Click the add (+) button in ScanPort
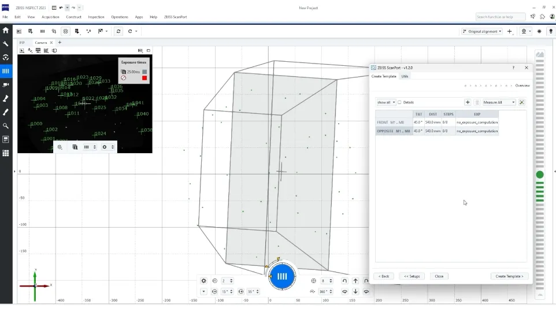556x312 pixels. 468,102
